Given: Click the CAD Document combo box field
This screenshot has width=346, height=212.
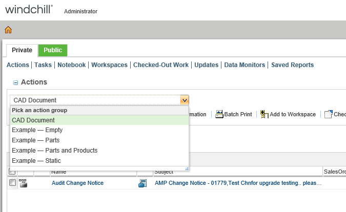Looking at the screenshot, I should pos(95,100).
